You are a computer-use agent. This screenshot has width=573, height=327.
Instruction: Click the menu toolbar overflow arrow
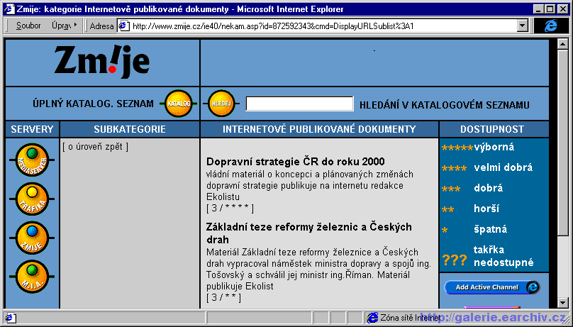point(75,25)
